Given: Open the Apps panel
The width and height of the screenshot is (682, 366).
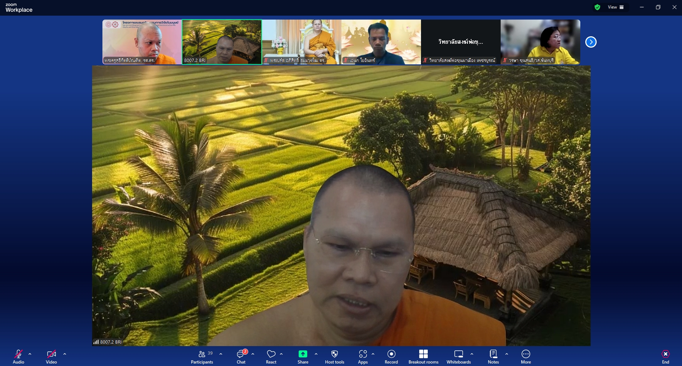Looking at the screenshot, I should tap(363, 357).
